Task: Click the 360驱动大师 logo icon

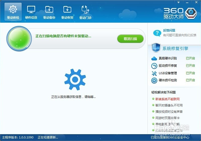Action: click(191, 13)
